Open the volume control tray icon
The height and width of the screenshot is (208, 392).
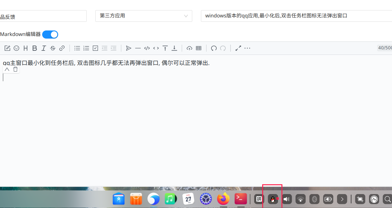(x=287, y=199)
